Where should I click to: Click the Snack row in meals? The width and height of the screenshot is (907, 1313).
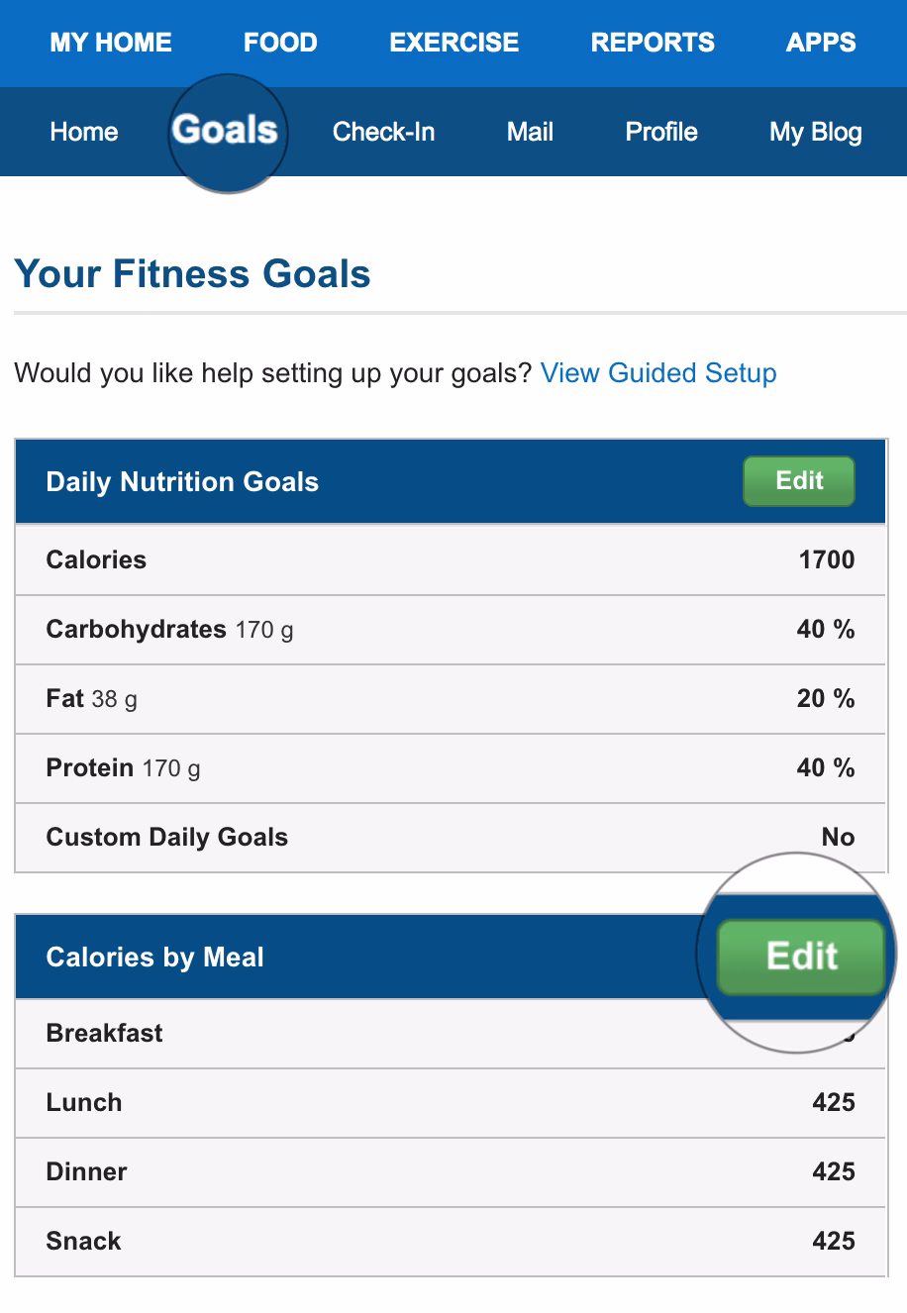pos(451,1242)
